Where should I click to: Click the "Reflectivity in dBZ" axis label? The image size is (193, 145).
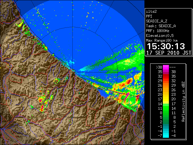coord(183,101)
